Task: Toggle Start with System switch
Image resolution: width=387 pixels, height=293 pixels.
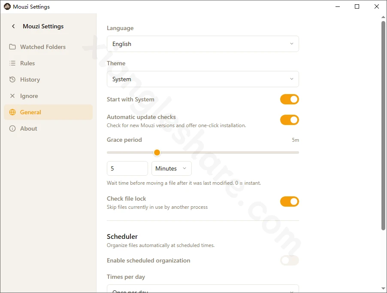Action: (x=290, y=99)
